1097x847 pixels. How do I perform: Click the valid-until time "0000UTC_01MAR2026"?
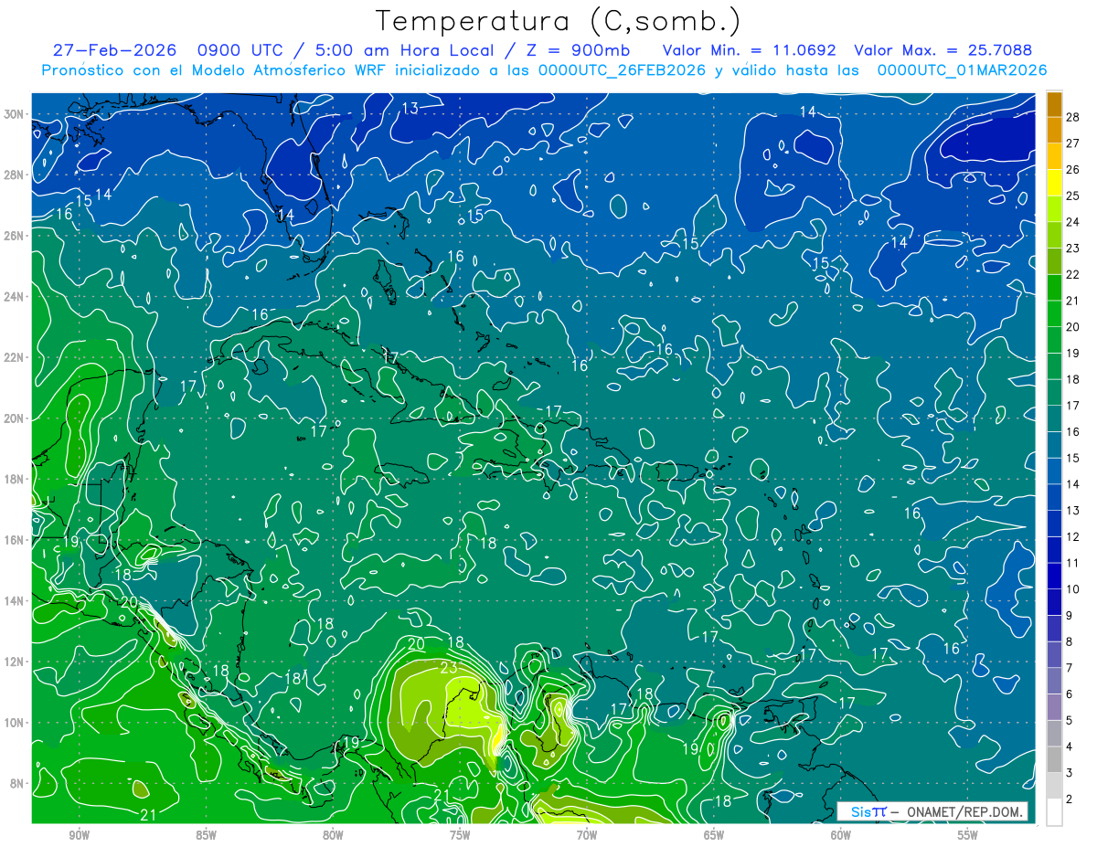click(x=962, y=69)
